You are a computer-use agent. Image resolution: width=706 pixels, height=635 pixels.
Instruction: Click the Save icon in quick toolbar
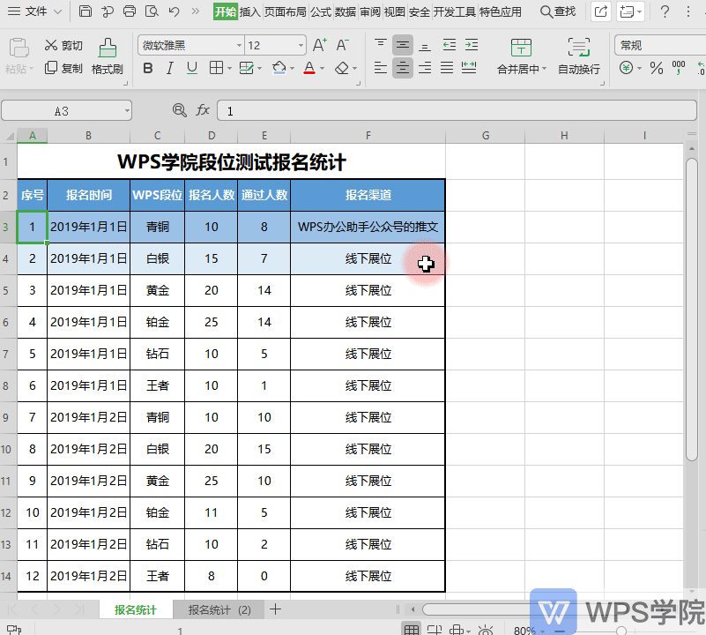click(85, 11)
